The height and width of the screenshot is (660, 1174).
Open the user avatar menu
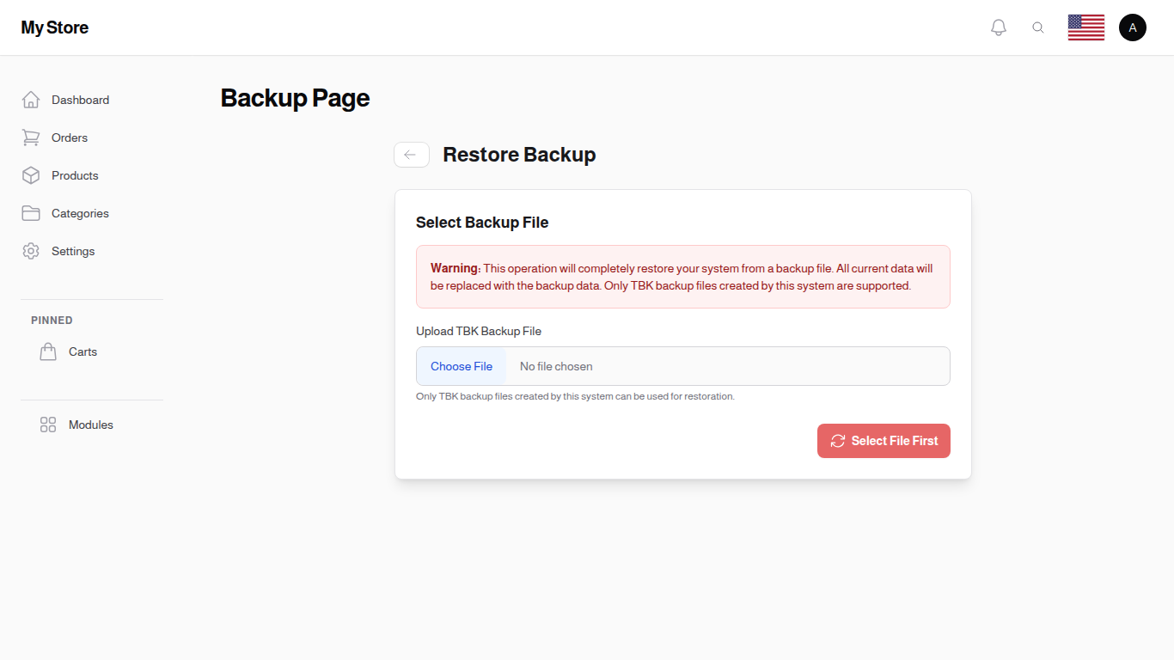tap(1132, 27)
